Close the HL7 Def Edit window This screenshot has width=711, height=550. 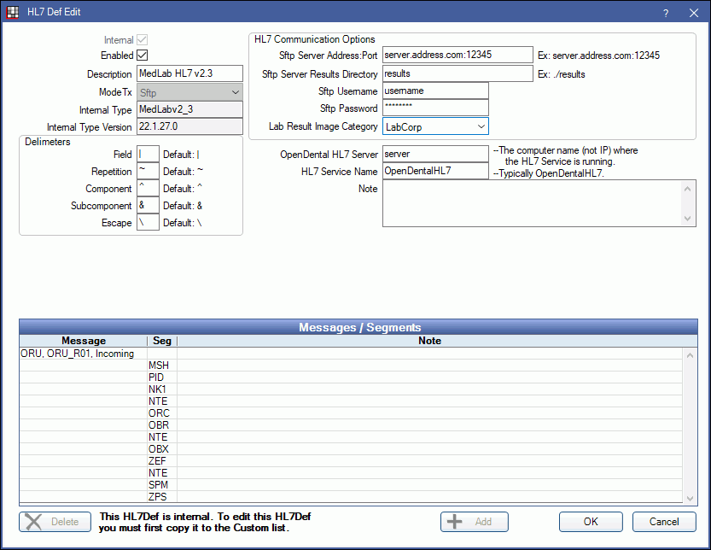point(693,13)
